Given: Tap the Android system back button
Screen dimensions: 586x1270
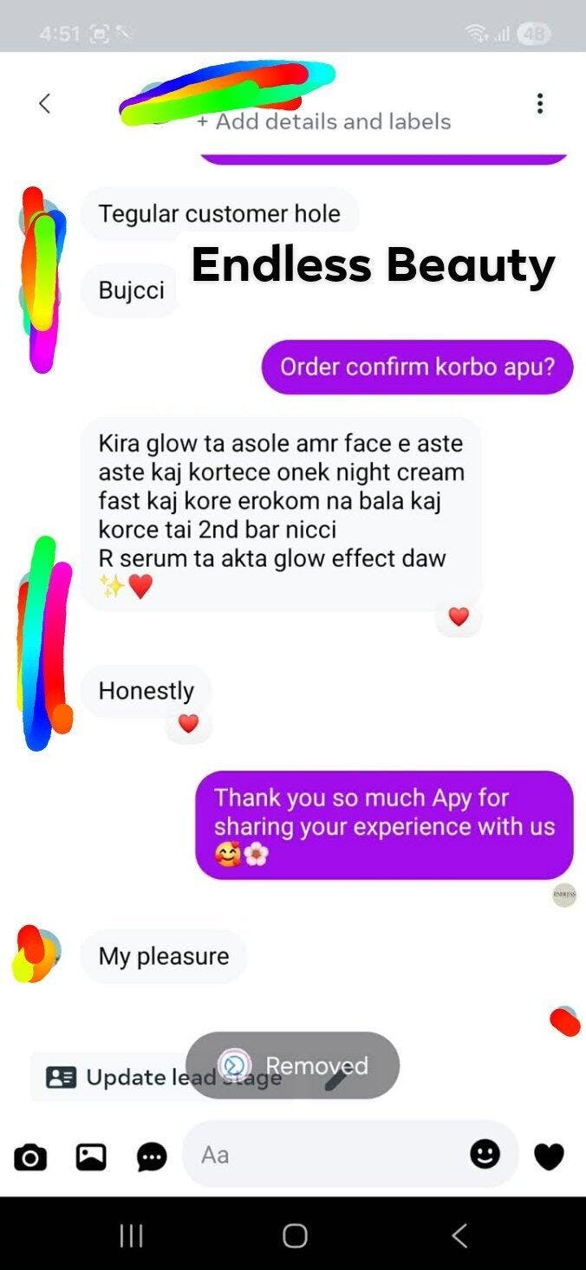Looking at the screenshot, I should 459,1235.
